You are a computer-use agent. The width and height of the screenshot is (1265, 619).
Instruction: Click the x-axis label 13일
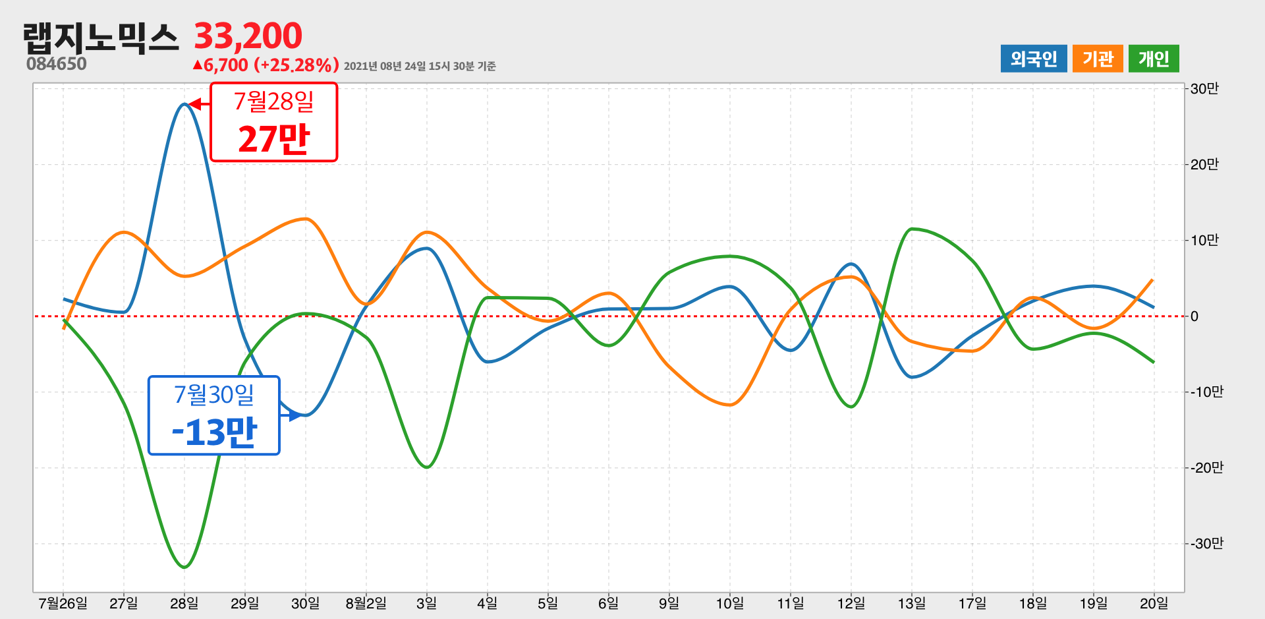[x=912, y=603]
